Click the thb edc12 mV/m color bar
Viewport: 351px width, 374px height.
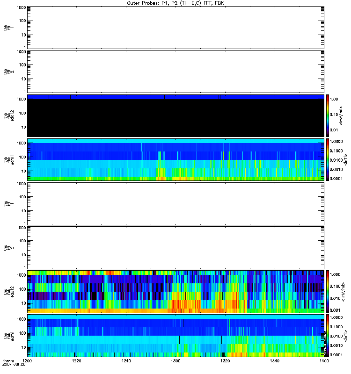click(328, 115)
